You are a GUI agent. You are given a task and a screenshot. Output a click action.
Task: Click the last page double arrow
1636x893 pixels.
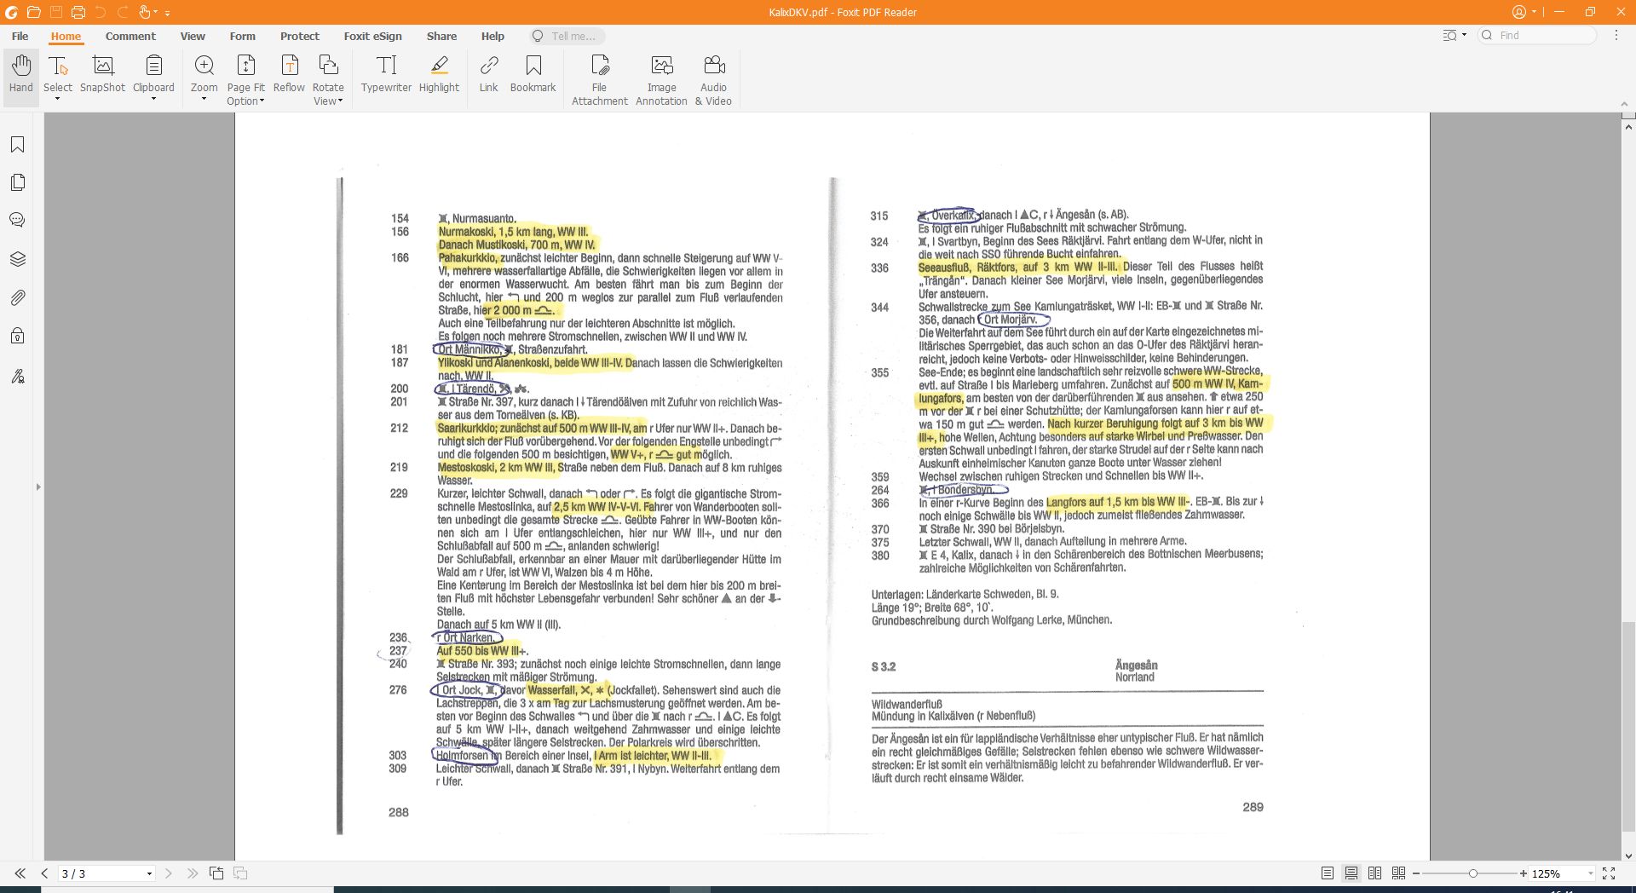click(x=192, y=873)
